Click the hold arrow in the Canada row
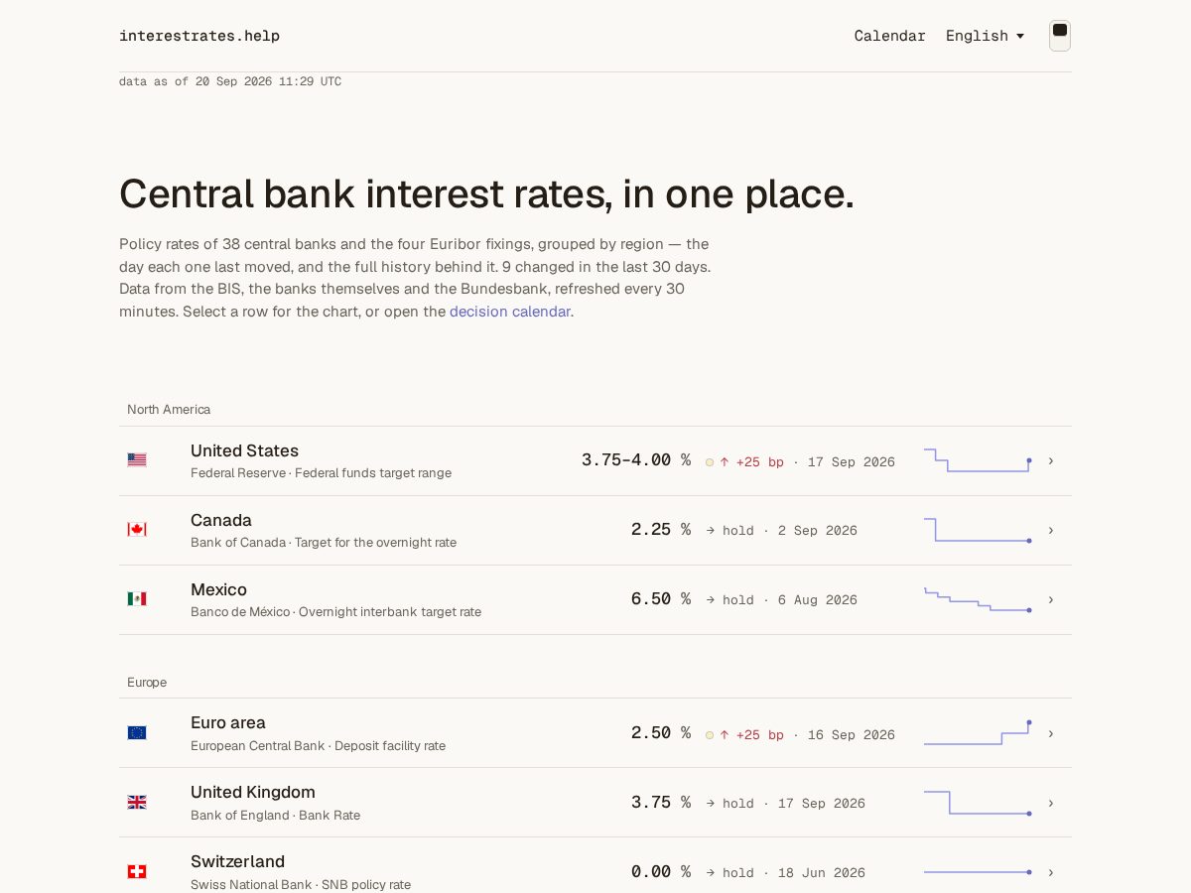This screenshot has height=893, width=1191. tap(711, 531)
